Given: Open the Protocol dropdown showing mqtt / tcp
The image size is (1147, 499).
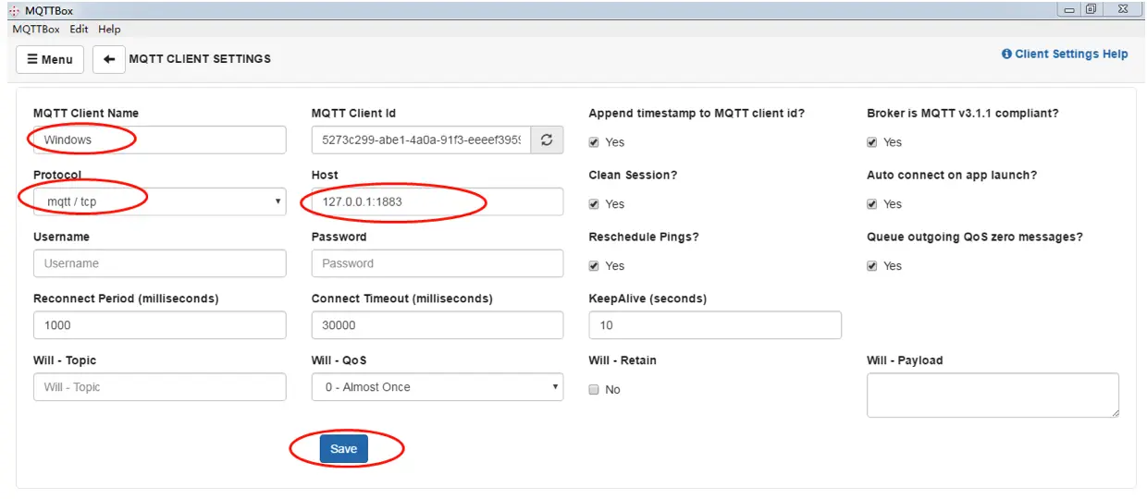Looking at the screenshot, I should [160, 201].
